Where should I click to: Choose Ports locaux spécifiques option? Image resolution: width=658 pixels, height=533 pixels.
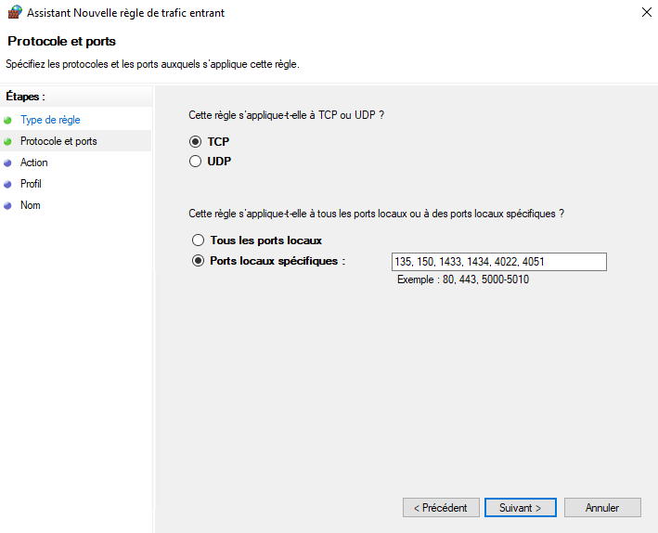197,261
